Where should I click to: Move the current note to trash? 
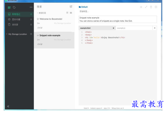[x=151, y=7]
